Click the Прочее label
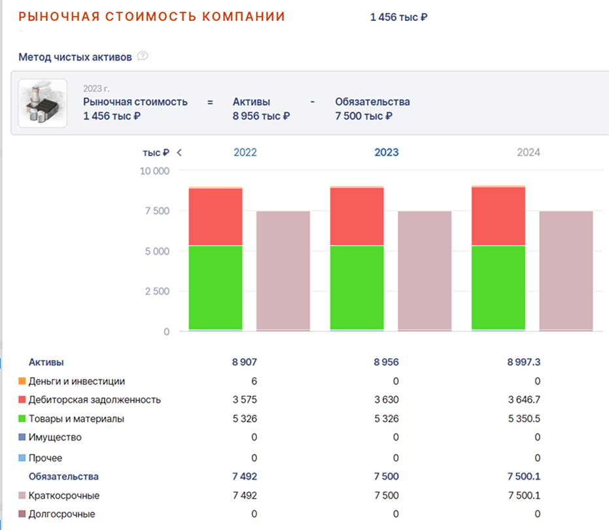Image resolution: width=609 pixels, height=530 pixels. tap(45, 458)
